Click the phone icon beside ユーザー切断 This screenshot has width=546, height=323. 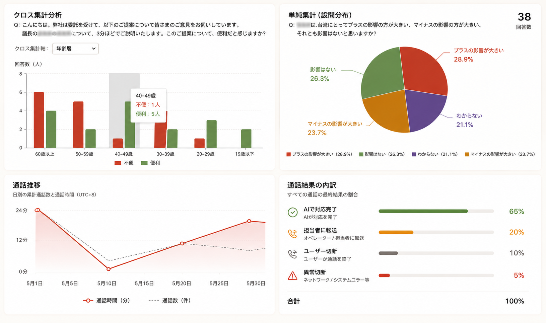click(x=292, y=254)
